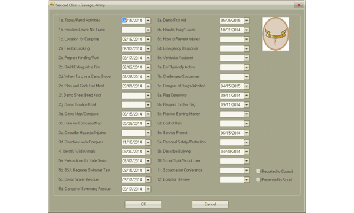Expand 8c Plan for Earning Money date picker
The height and width of the screenshot is (213, 354).
click(247, 114)
